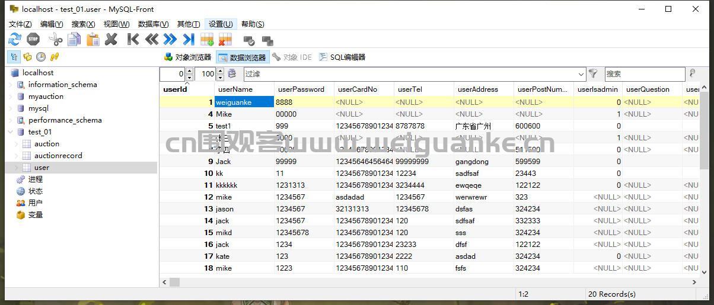Open the 视图(W) menu
The width and height of the screenshot is (714, 305).
tap(116, 24)
